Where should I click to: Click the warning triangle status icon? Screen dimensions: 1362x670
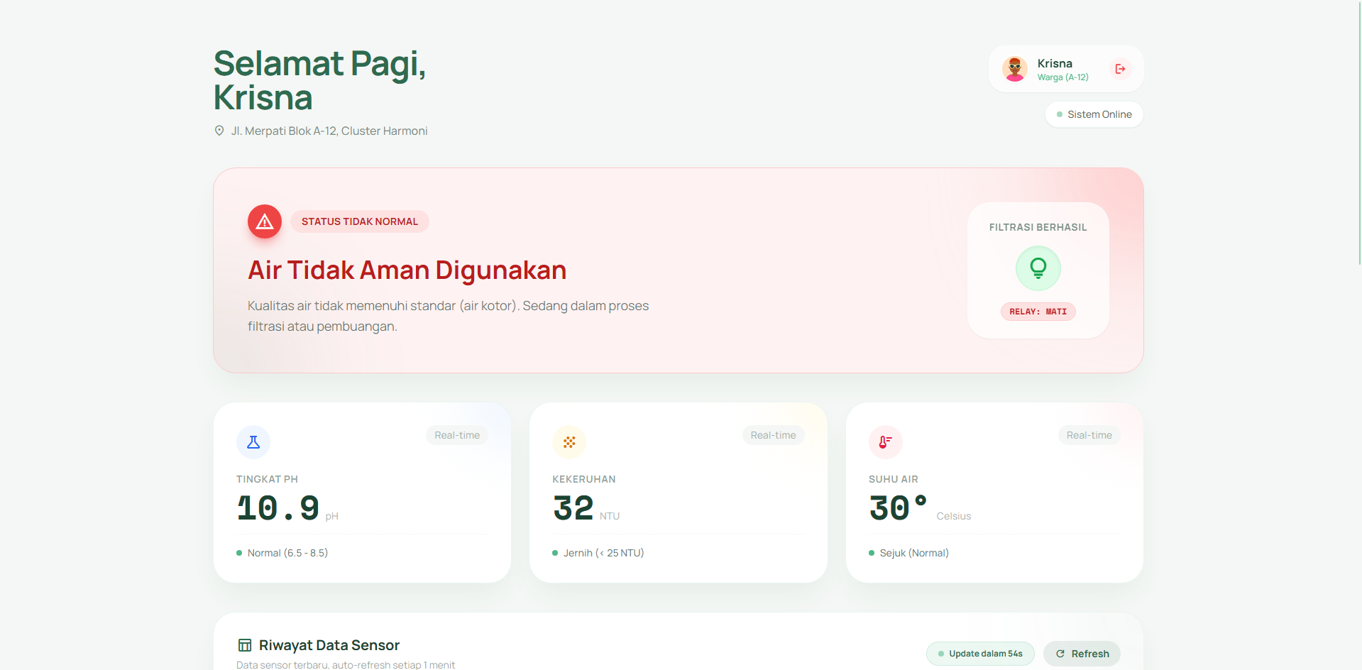[x=265, y=221]
